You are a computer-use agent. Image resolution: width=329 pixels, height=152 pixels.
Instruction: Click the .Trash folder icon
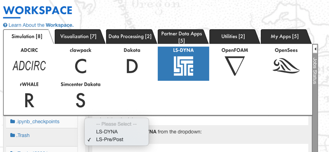[x=13, y=135]
